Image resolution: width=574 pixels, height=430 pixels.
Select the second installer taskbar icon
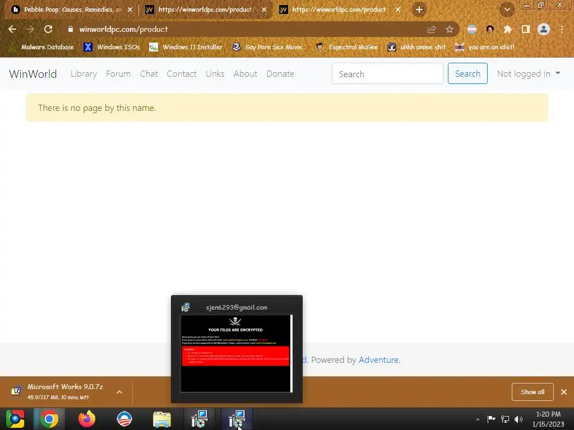point(237,419)
